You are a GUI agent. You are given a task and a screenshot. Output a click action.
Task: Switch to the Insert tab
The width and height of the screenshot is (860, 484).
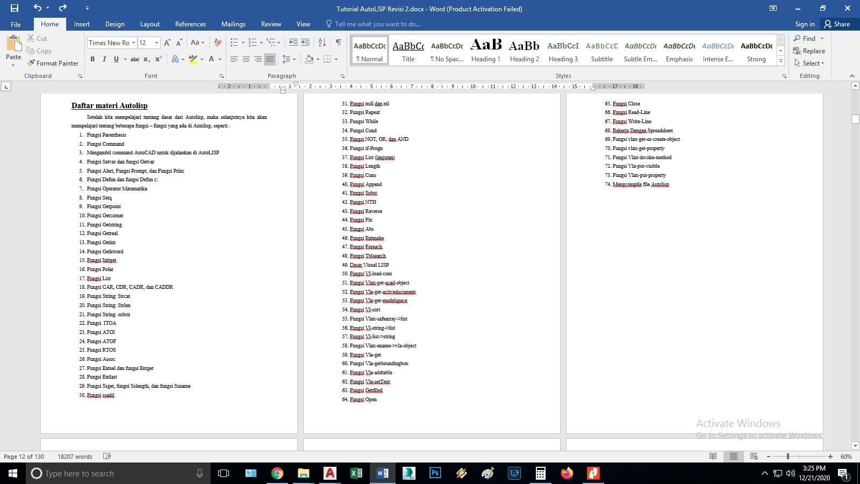(82, 24)
